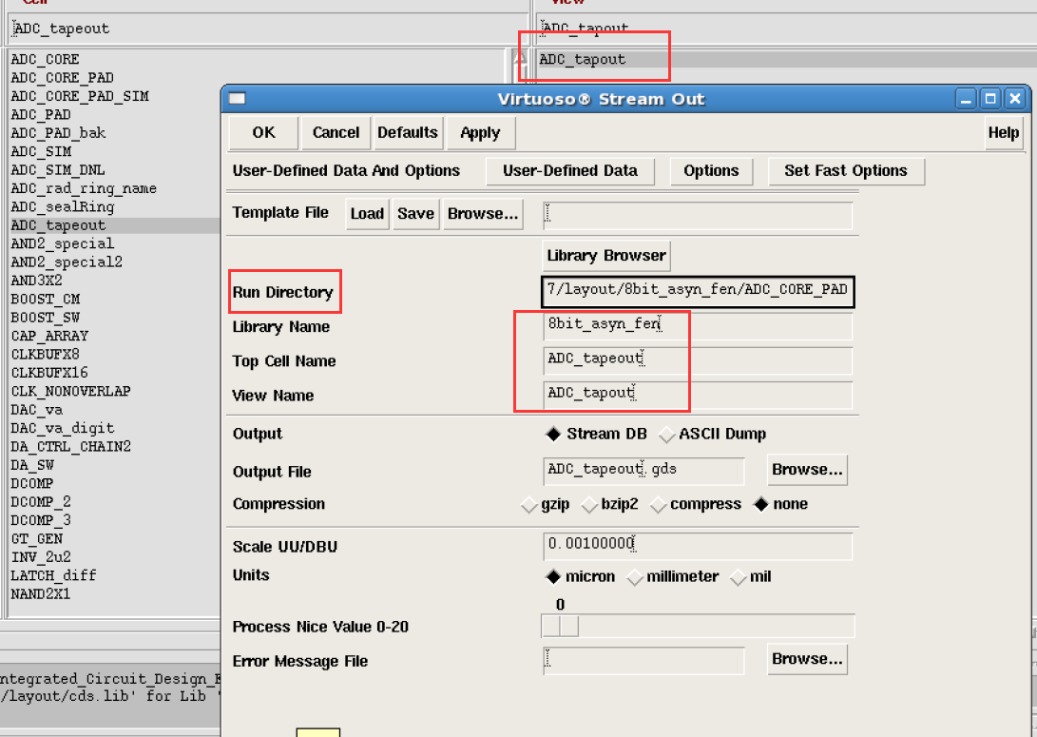Apply the Stream Out settings
The width and height of the screenshot is (1037, 737).
(480, 133)
